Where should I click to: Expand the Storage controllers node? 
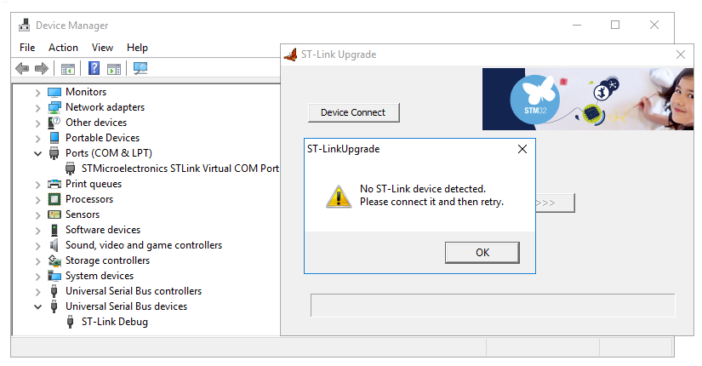point(37,260)
